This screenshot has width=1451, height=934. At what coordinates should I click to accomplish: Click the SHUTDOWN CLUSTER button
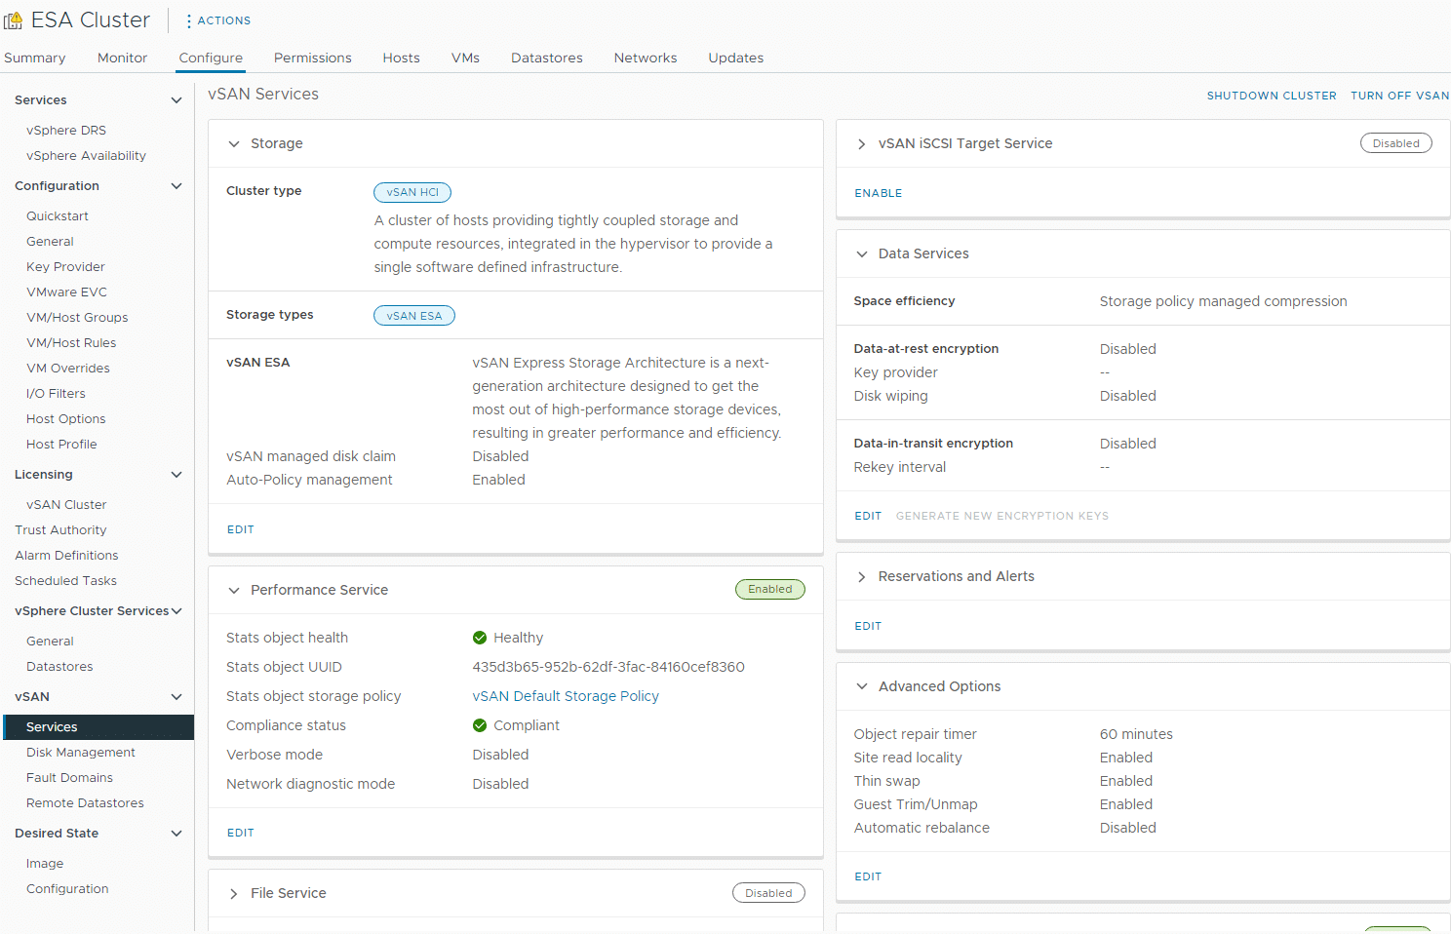click(x=1272, y=96)
